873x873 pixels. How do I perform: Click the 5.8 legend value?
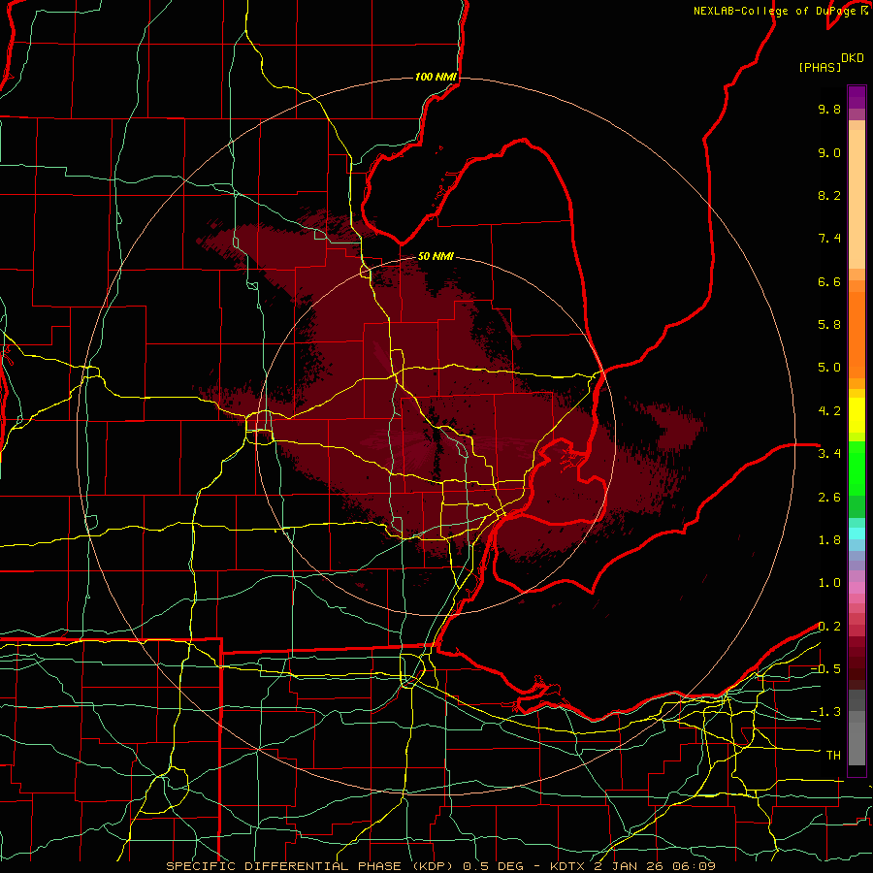(x=829, y=325)
